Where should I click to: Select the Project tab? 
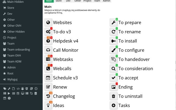click(87, 1)
